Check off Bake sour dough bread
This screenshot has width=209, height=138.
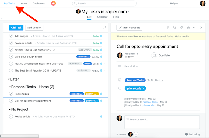pos(11,57)
